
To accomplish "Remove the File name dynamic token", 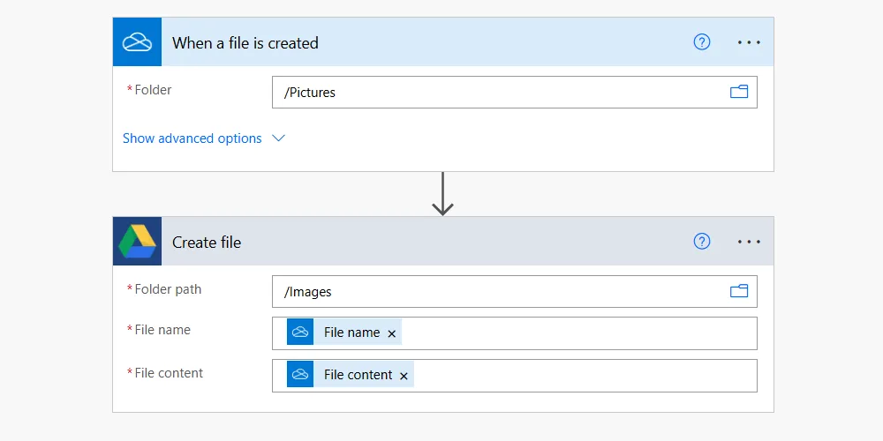I will click(x=392, y=333).
